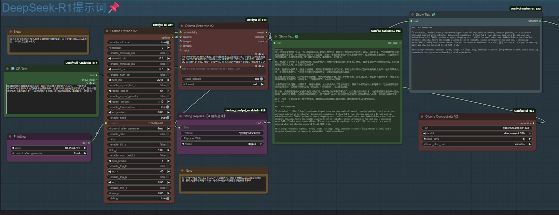
Task: Click the collapse dot on the Note below String Replace
Action: (x=182, y=171)
